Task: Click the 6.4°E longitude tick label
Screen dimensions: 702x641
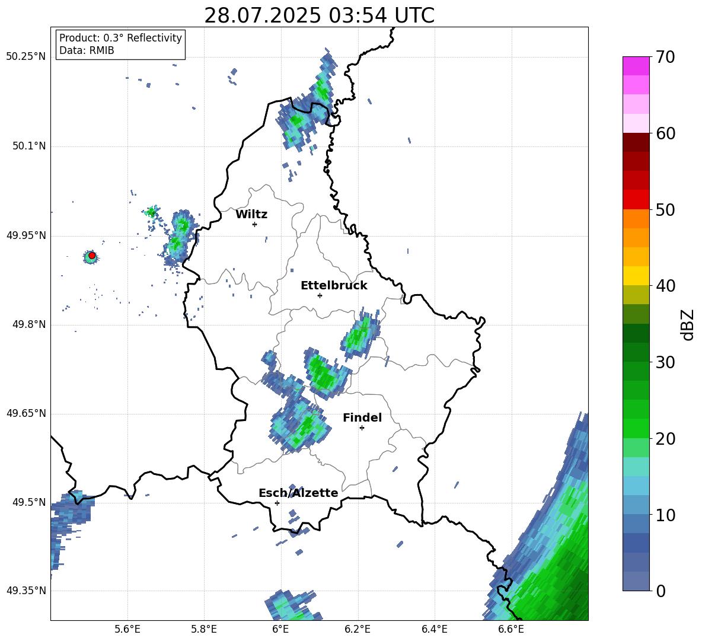Action: click(x=434, y=629)
